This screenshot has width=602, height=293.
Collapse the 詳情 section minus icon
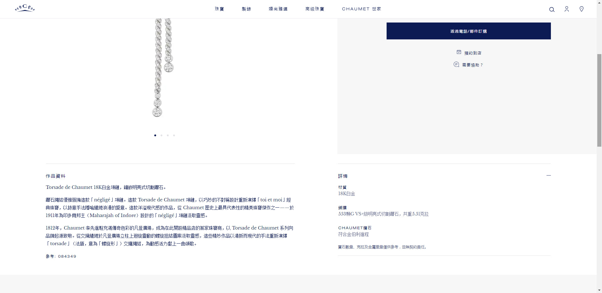pos(548,176)
